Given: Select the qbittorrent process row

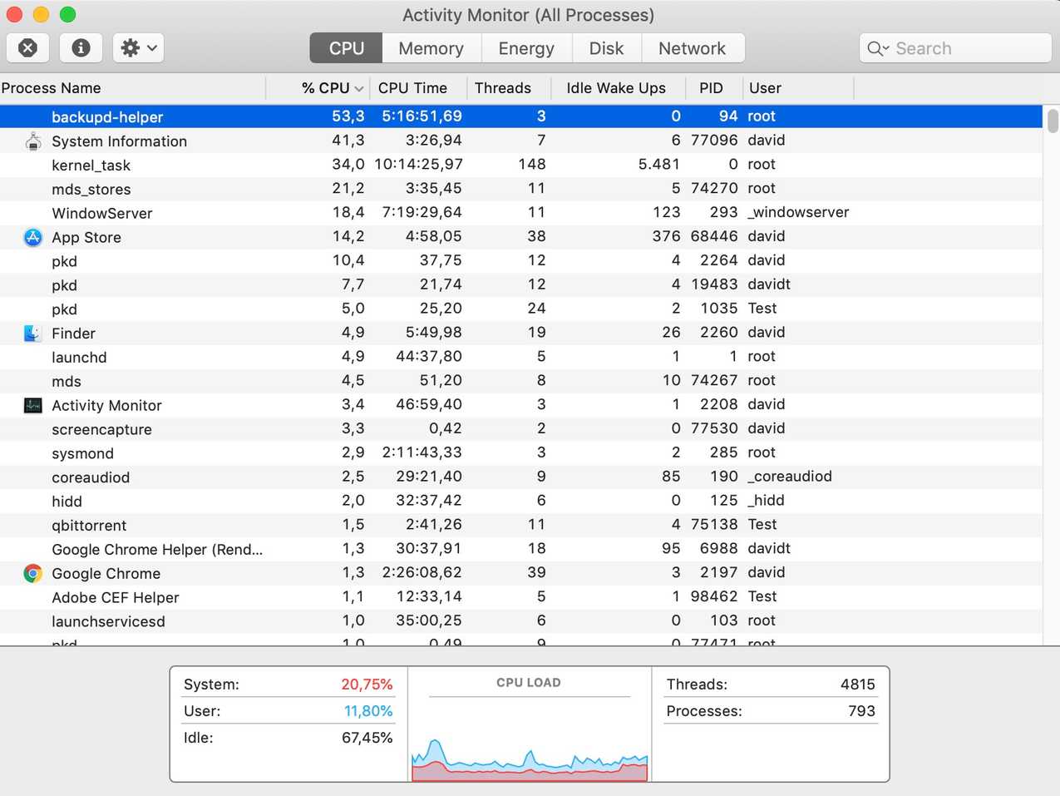Looking at the screenshot, I should [333, 525].
